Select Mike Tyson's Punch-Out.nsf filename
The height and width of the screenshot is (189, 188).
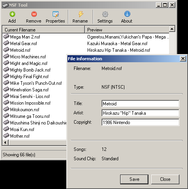(36, 83)
